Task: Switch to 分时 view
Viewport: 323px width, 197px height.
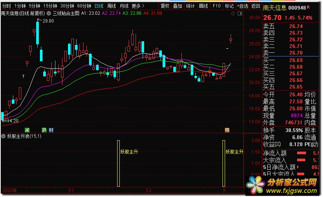Action: click(x=6, y=6)
